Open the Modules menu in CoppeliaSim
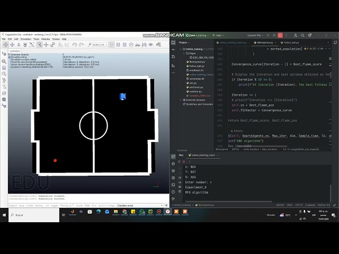This screenshot has height=254, width=339. [46, 39]
